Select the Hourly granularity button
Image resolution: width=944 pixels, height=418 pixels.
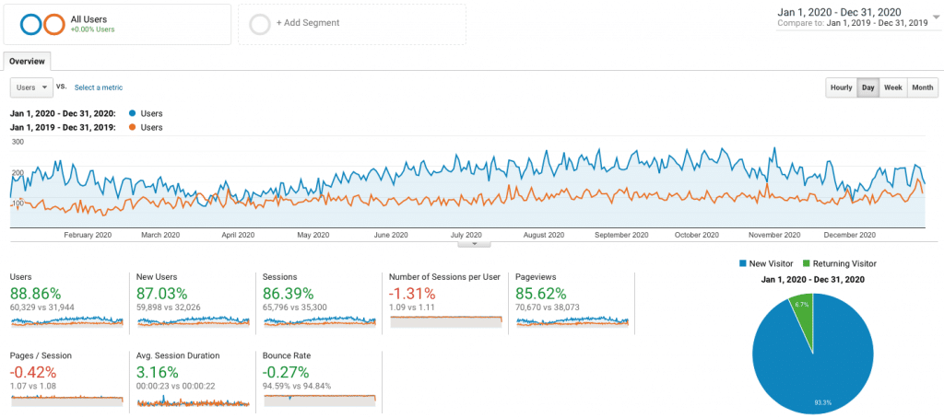[841, 87]
